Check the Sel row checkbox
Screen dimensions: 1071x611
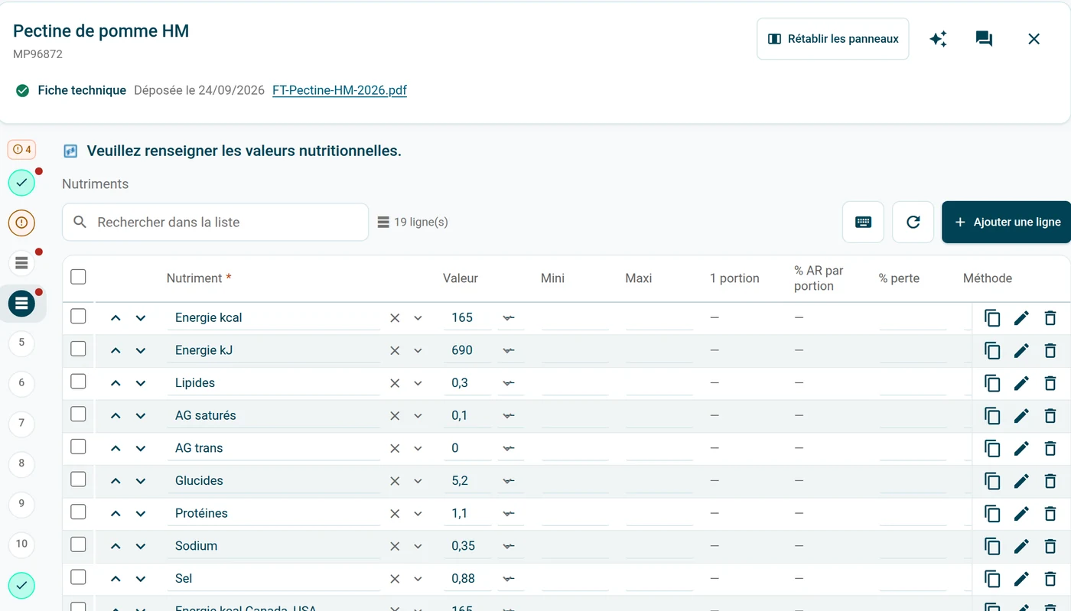pos(78,577)
